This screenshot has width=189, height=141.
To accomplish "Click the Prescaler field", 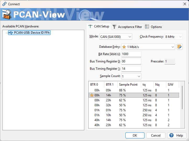I will click(x=170, y=61).
